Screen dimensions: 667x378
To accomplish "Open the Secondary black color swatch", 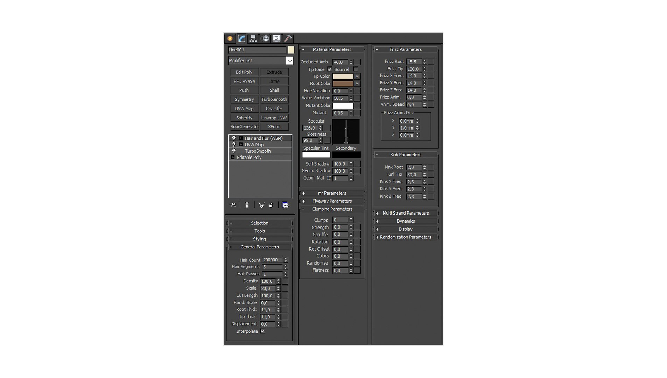I will (346, 155).
